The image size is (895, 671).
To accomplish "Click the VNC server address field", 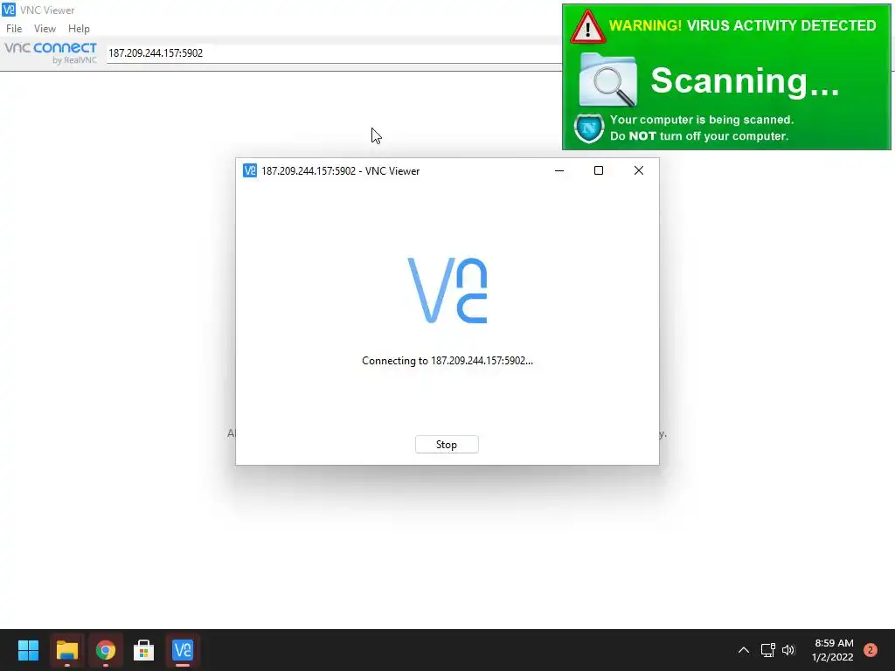I will pos(335,53).
